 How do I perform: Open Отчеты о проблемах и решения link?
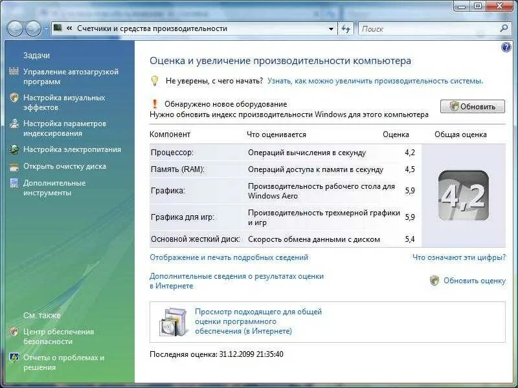63,362
